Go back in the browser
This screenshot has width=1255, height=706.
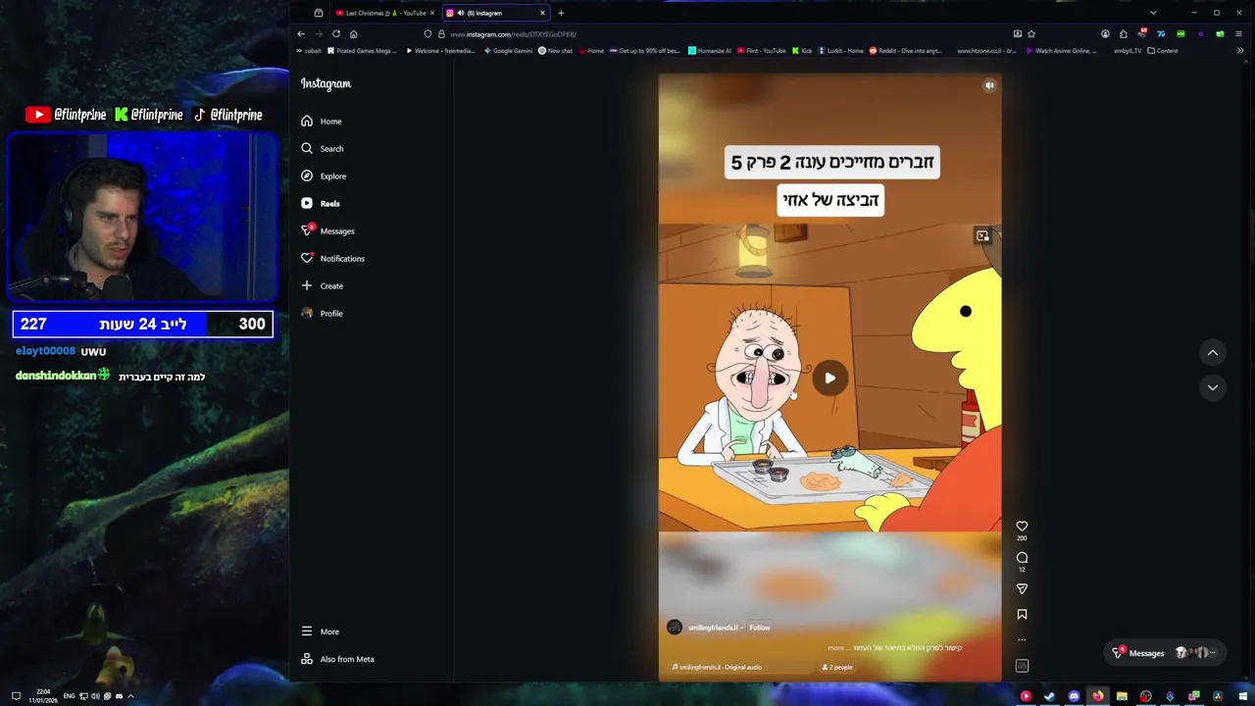pos(301,34)
